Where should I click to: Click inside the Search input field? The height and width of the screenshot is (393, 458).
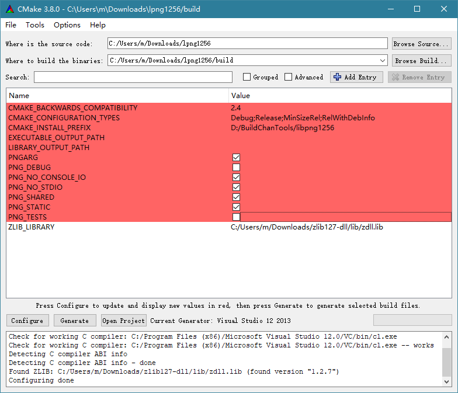coord(133,77)
